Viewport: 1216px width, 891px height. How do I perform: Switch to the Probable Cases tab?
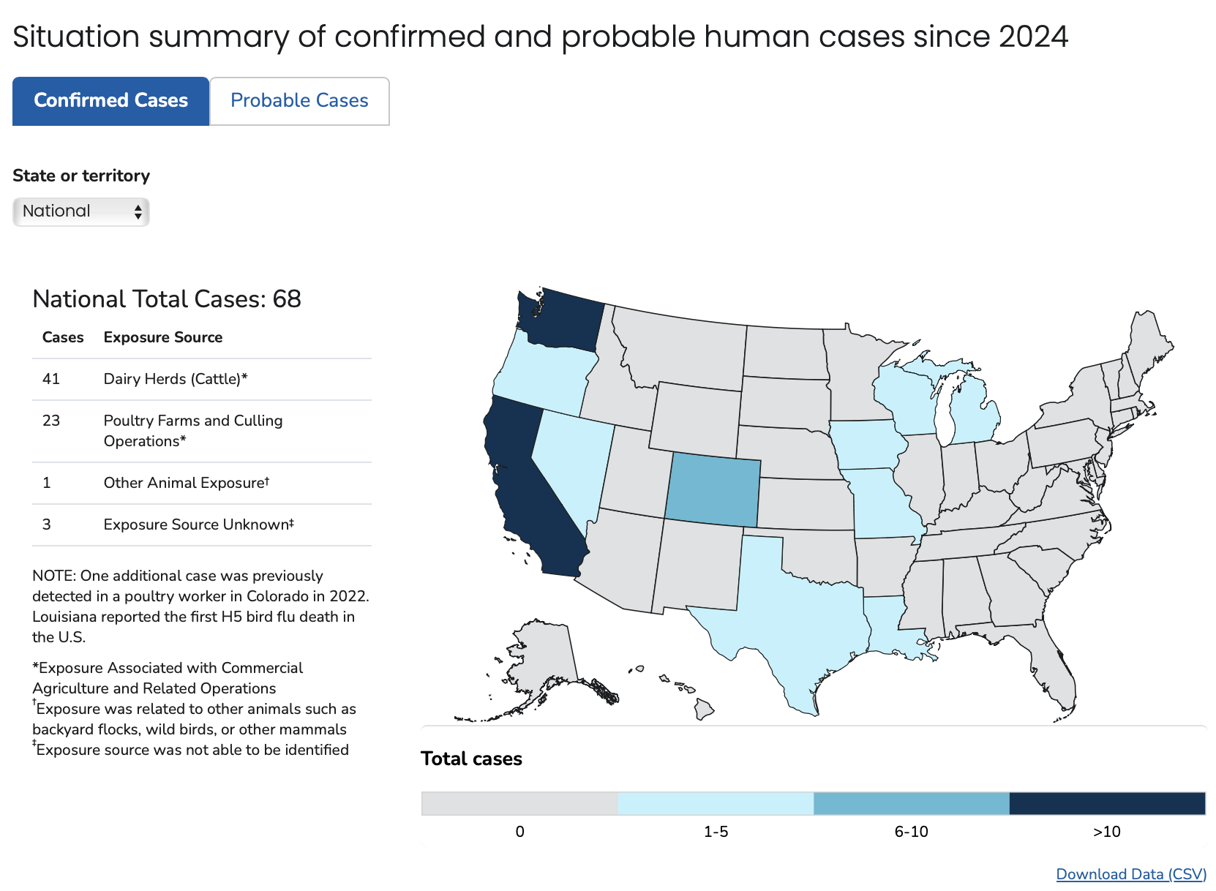tap(299, 101)
